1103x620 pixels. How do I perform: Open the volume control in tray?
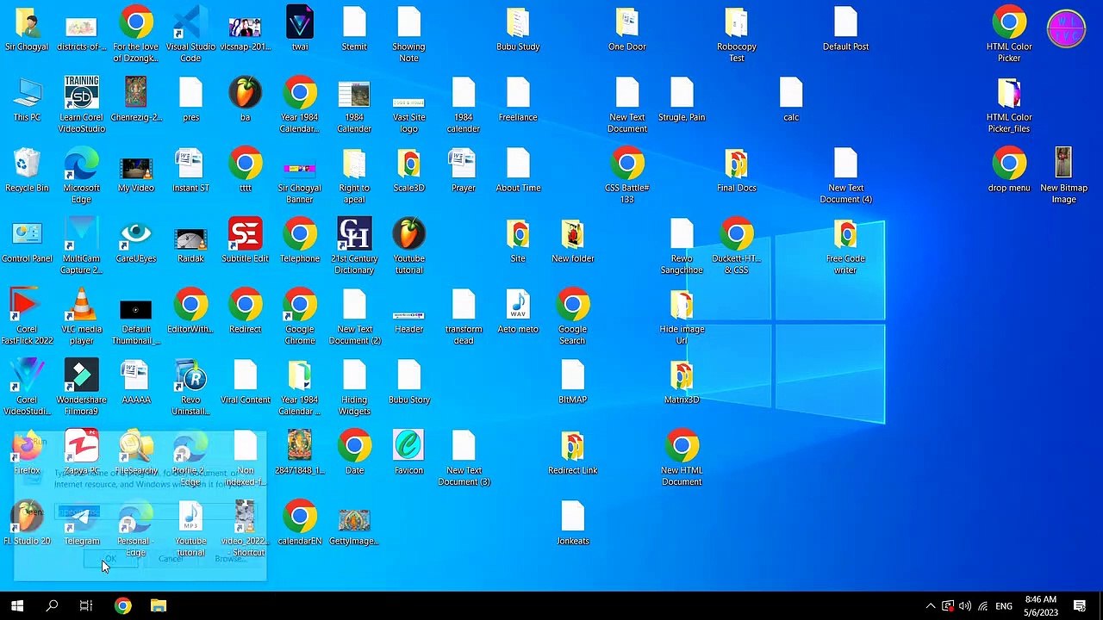(965, 606)
